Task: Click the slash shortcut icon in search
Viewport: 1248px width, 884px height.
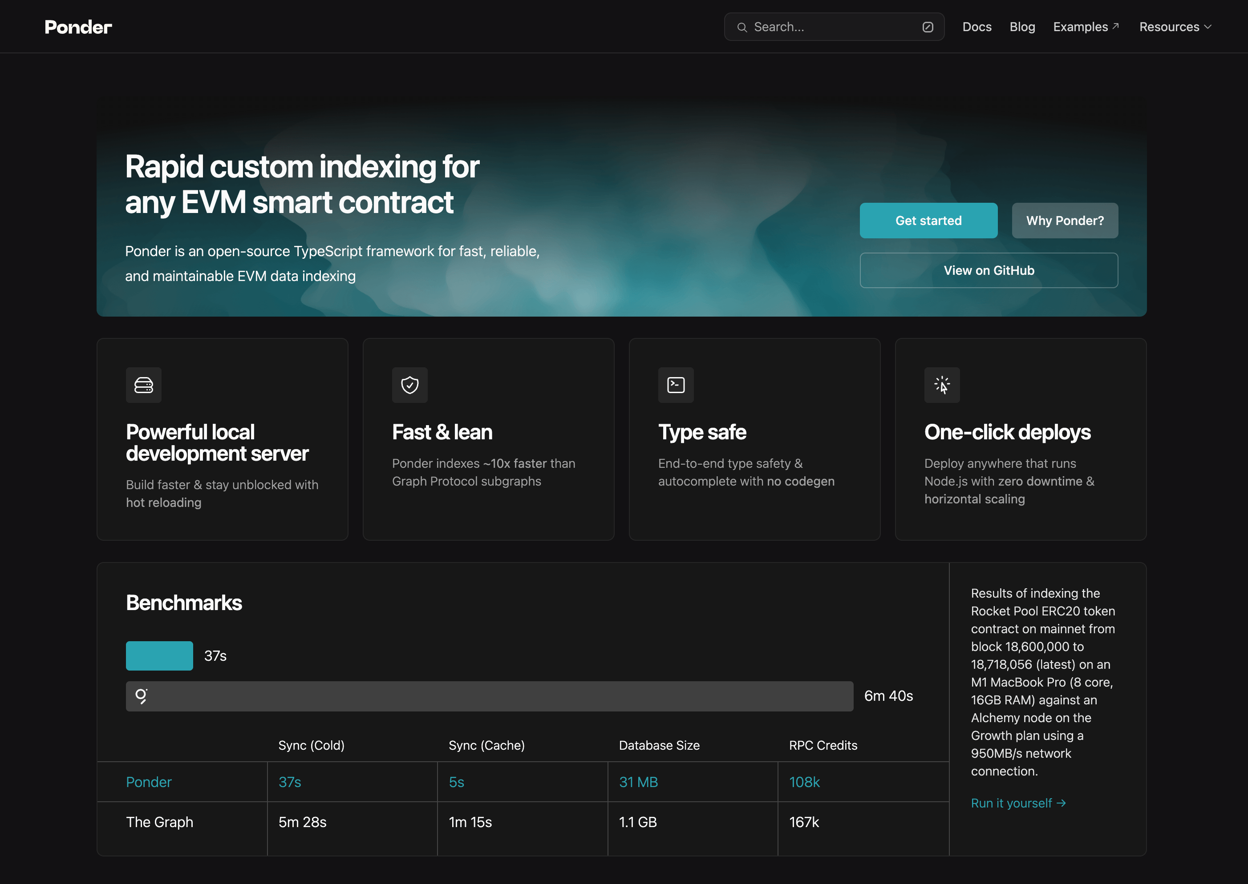Action: 928,27
